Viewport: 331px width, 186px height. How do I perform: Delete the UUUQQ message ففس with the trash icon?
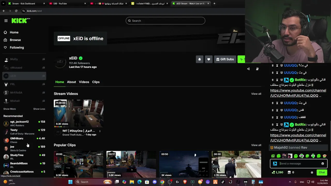coord(273,110)
